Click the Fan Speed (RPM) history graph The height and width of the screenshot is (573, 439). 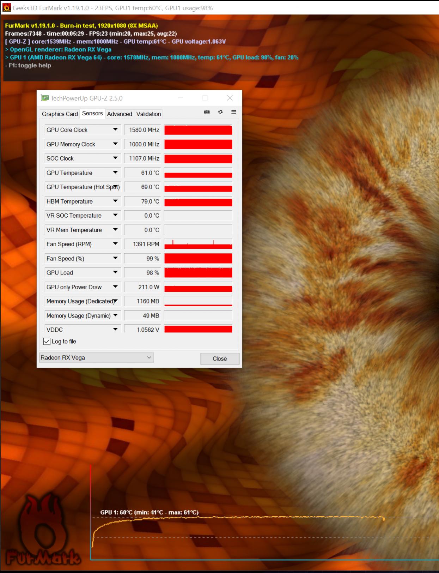[x=198, y=244]
